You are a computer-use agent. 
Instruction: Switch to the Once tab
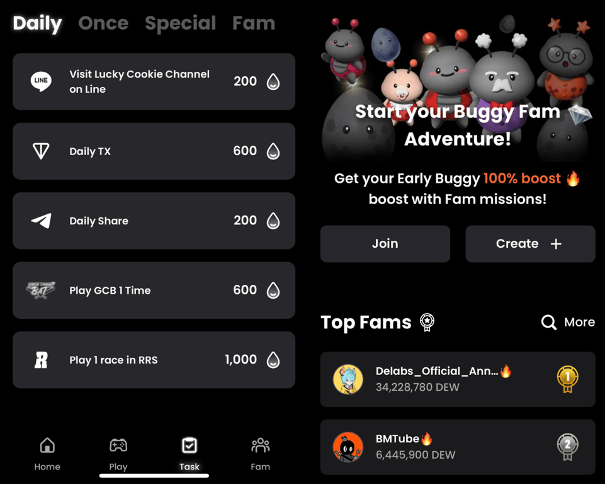coord(103,23)
